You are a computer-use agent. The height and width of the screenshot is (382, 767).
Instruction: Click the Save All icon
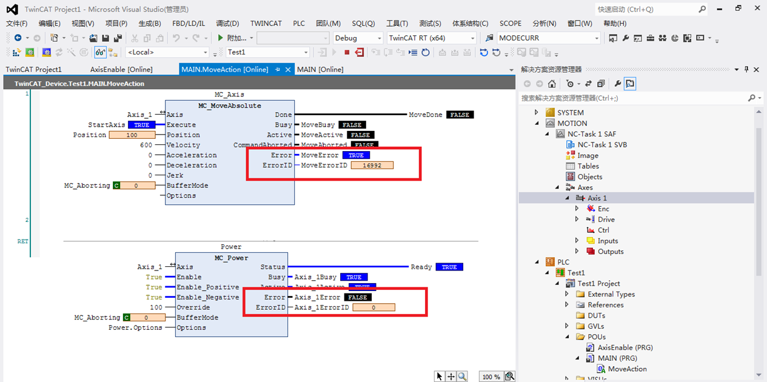tap(118, 38)
